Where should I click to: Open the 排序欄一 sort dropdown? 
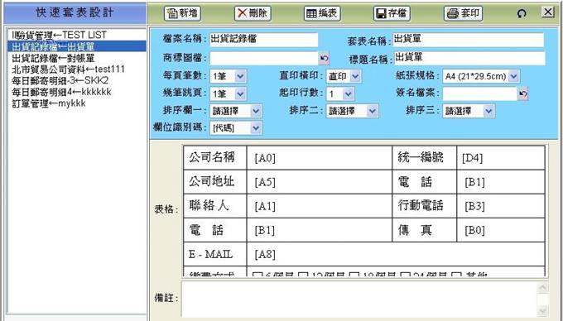235,111
